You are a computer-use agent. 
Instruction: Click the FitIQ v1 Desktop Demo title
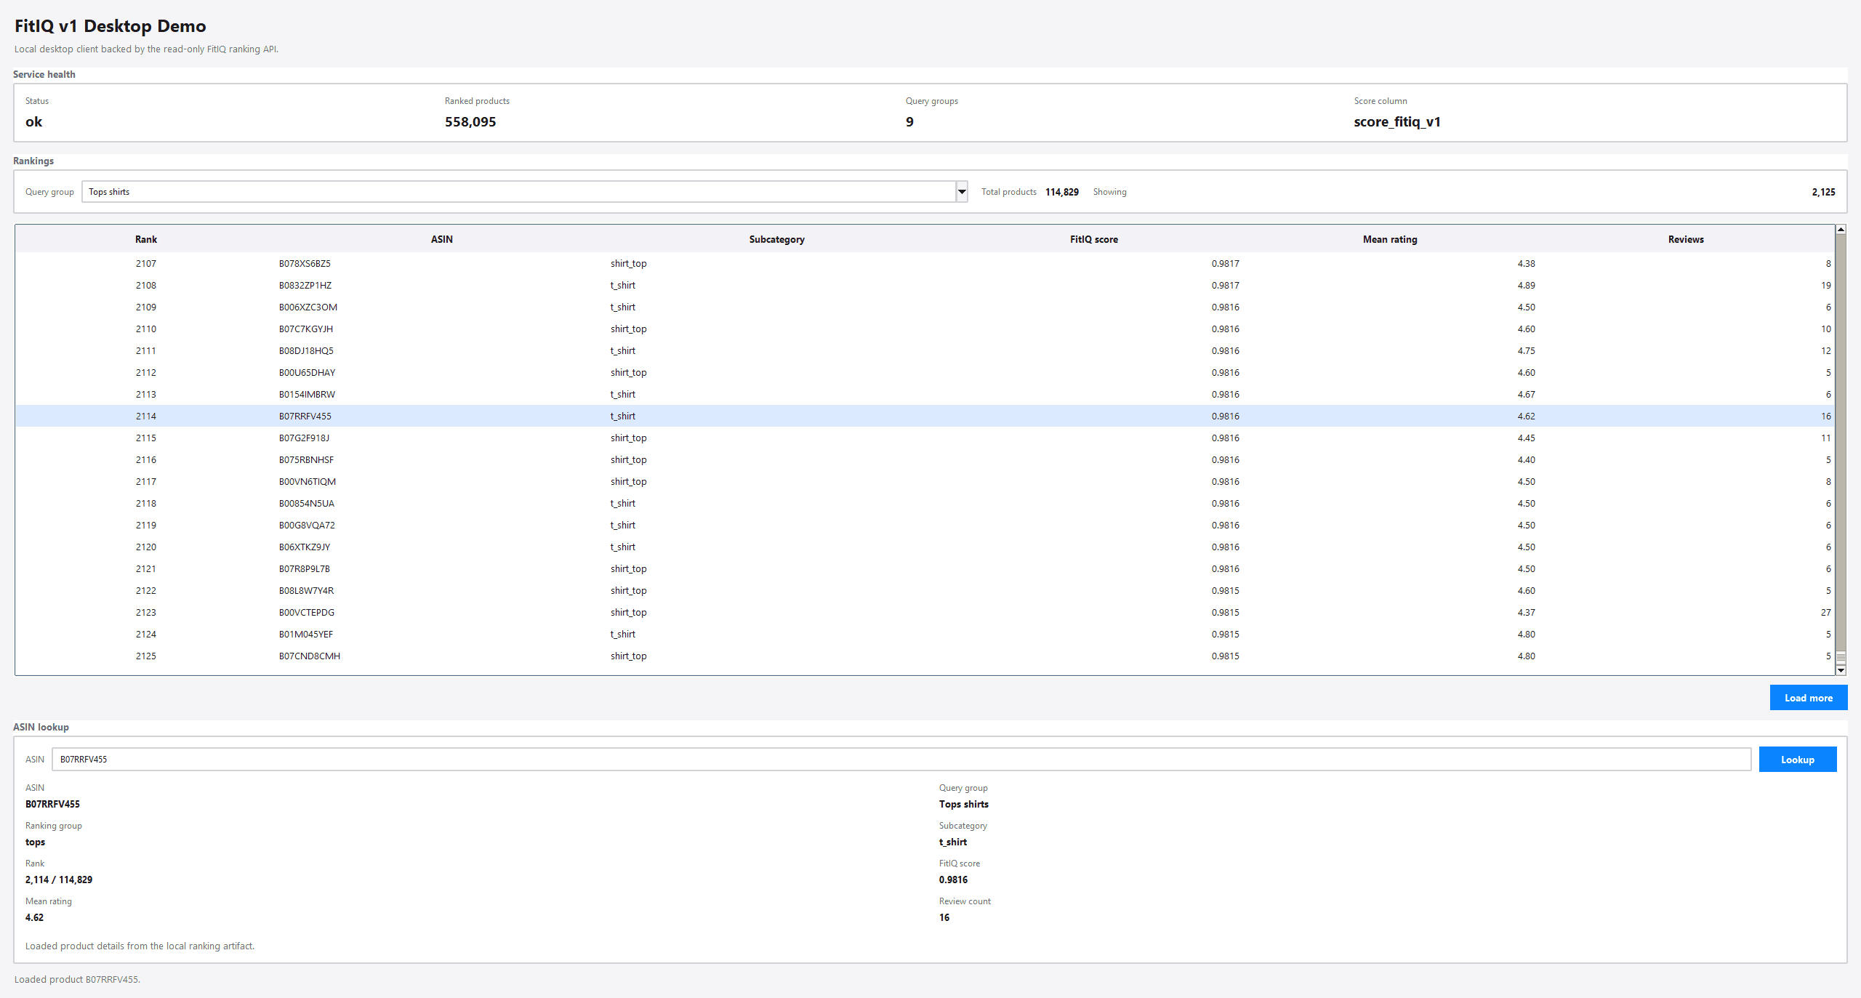(x=110, y=26)
